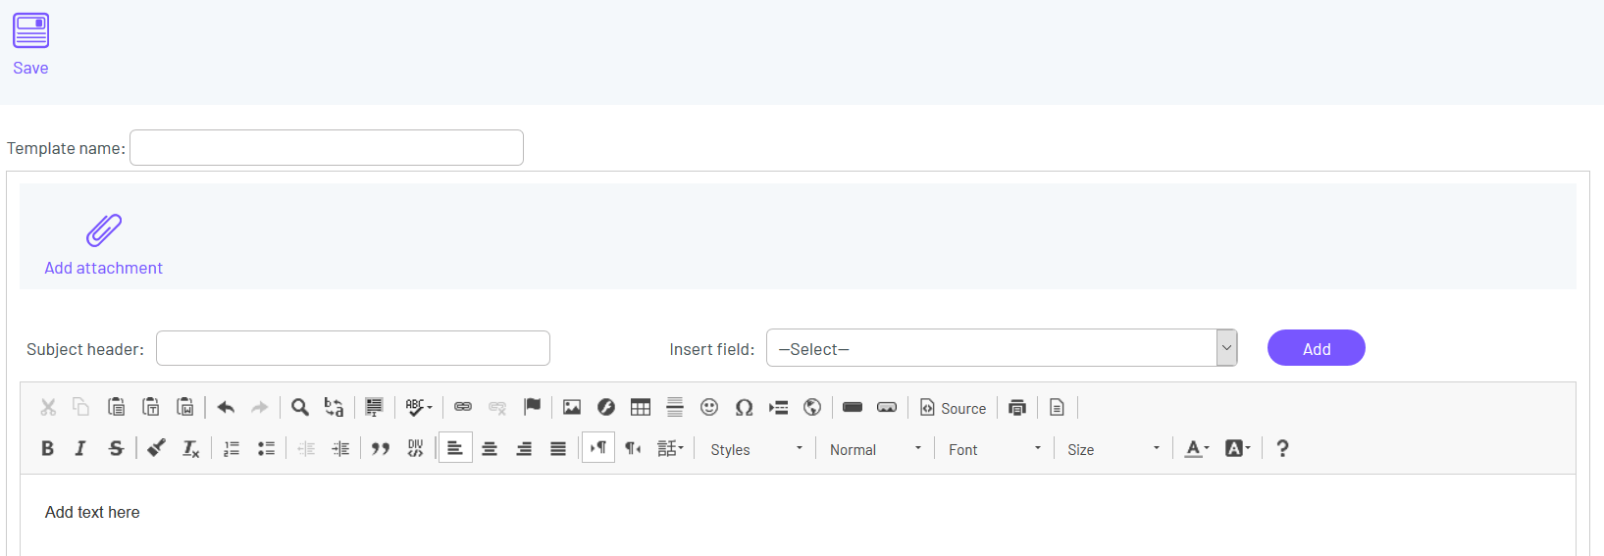Image resolution: width=1604 pixels, height=556 pixels.
Task: Click the purple Add button
Action: 1316,348
